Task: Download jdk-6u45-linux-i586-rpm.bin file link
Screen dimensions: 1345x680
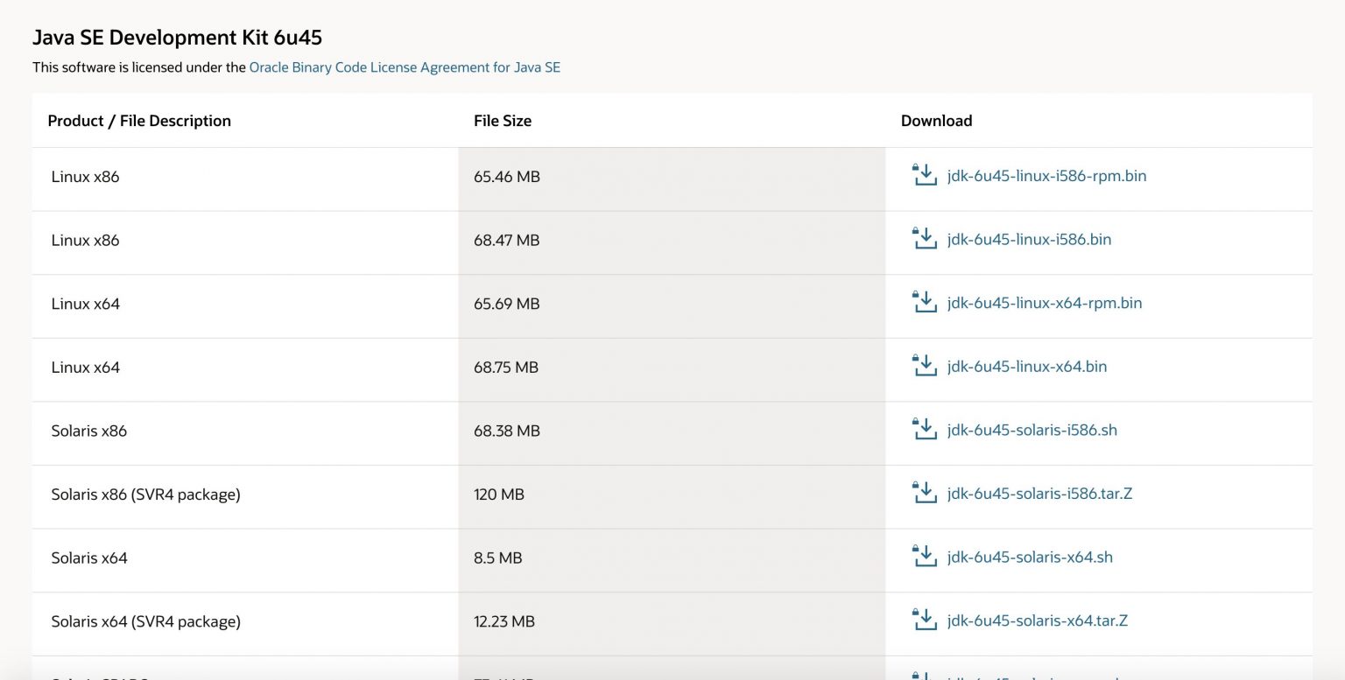Action: tap(1046, 176)
